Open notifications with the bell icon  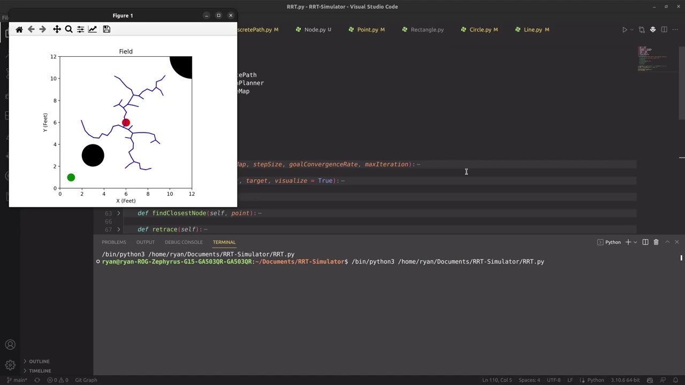675,380
